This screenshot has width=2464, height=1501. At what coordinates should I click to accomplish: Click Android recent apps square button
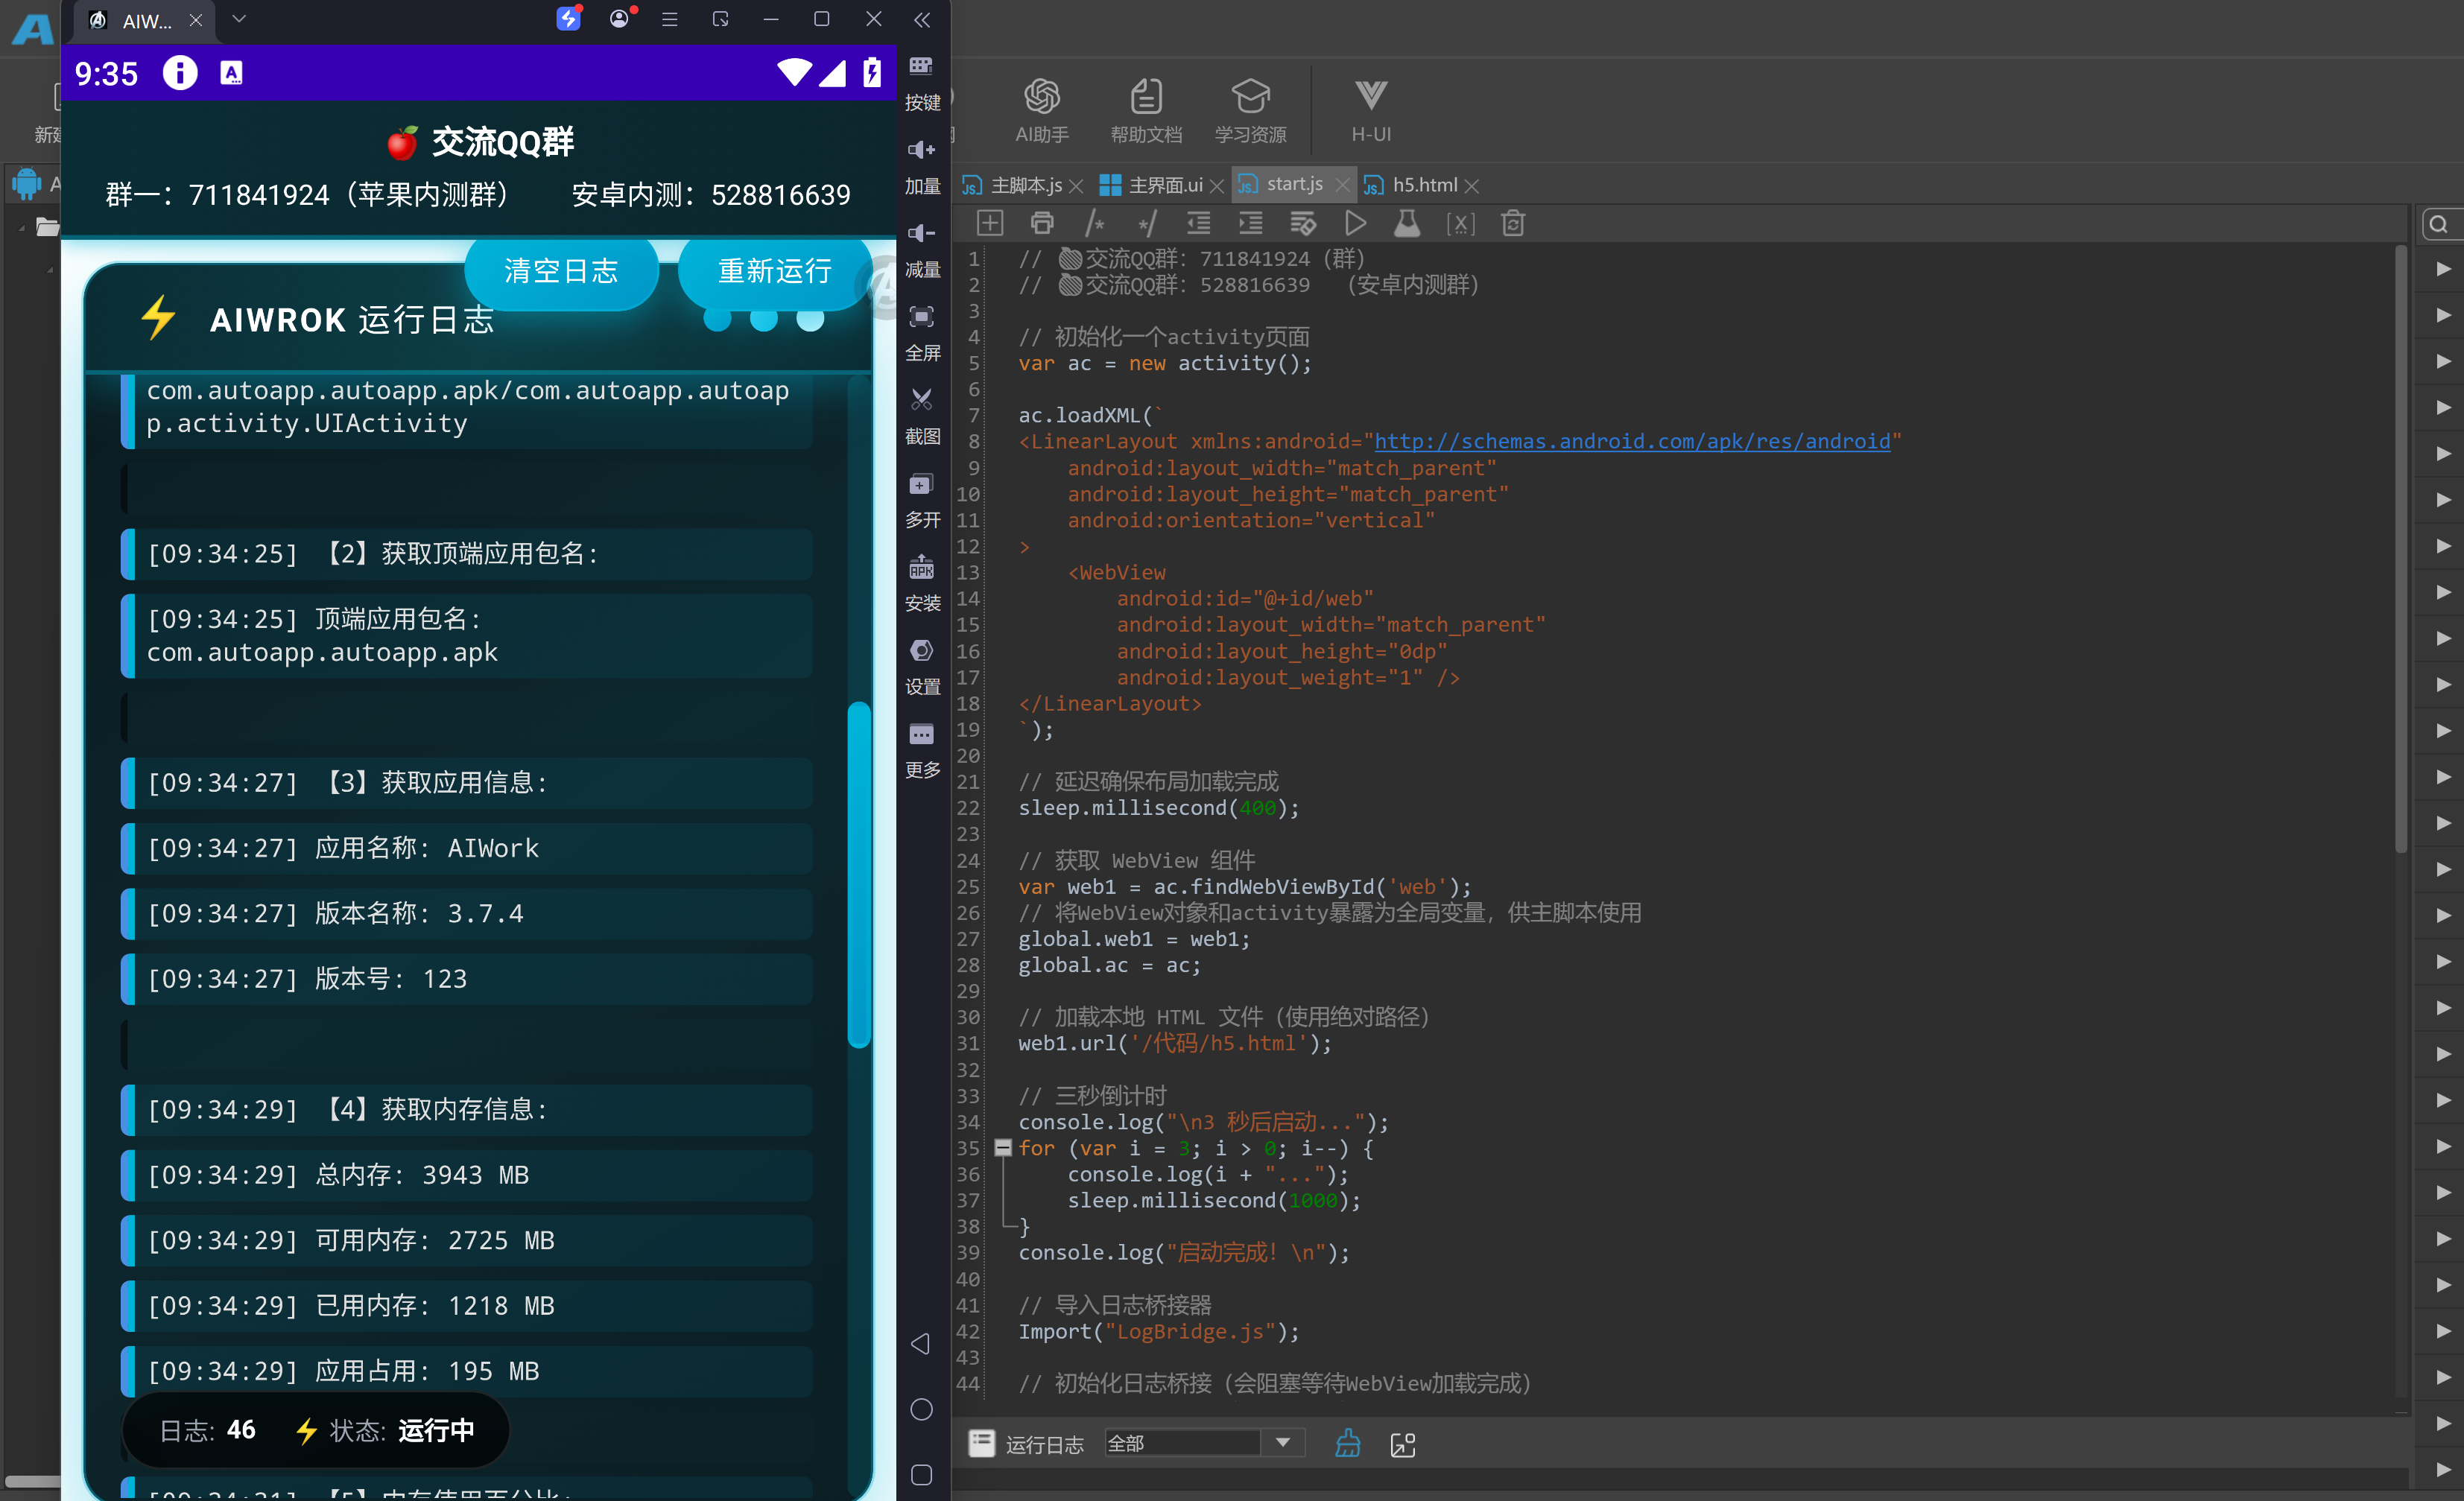(x=922, y=1475)
